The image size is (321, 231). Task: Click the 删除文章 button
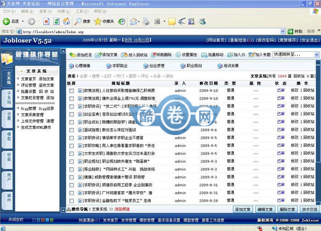pos(287,209)
